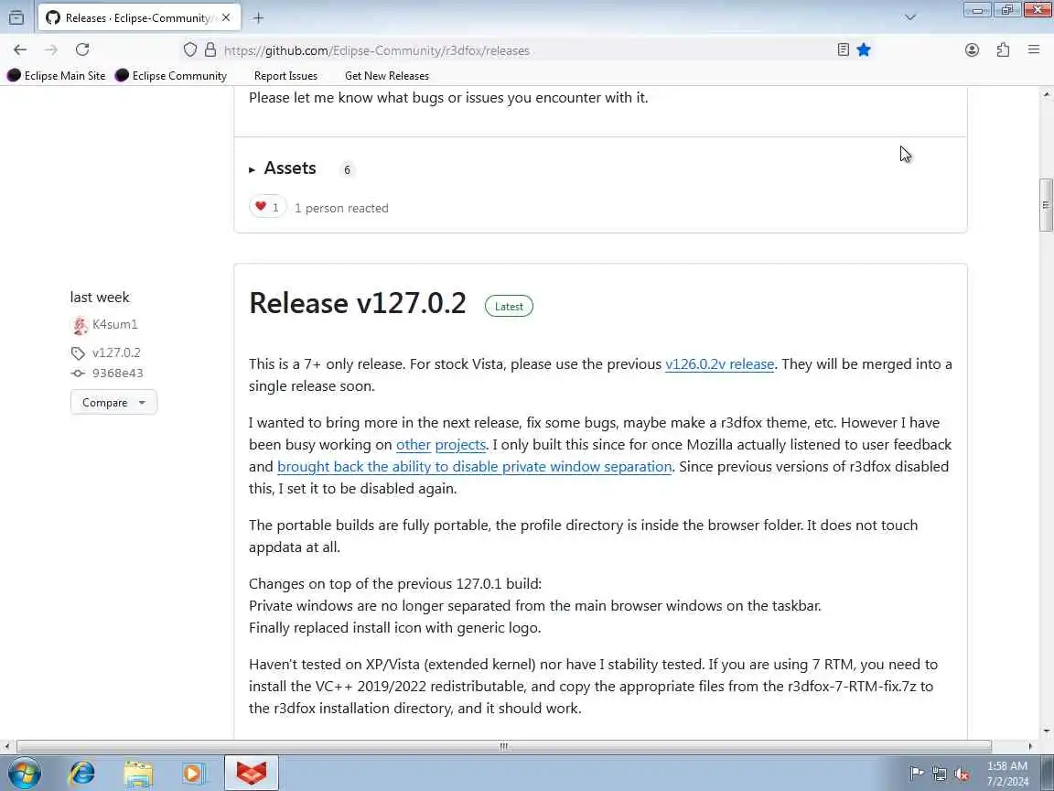Screen dimensions: 1054x791
Task: Click the vertical scrollbar thumb
Action: coord(1046,205)
